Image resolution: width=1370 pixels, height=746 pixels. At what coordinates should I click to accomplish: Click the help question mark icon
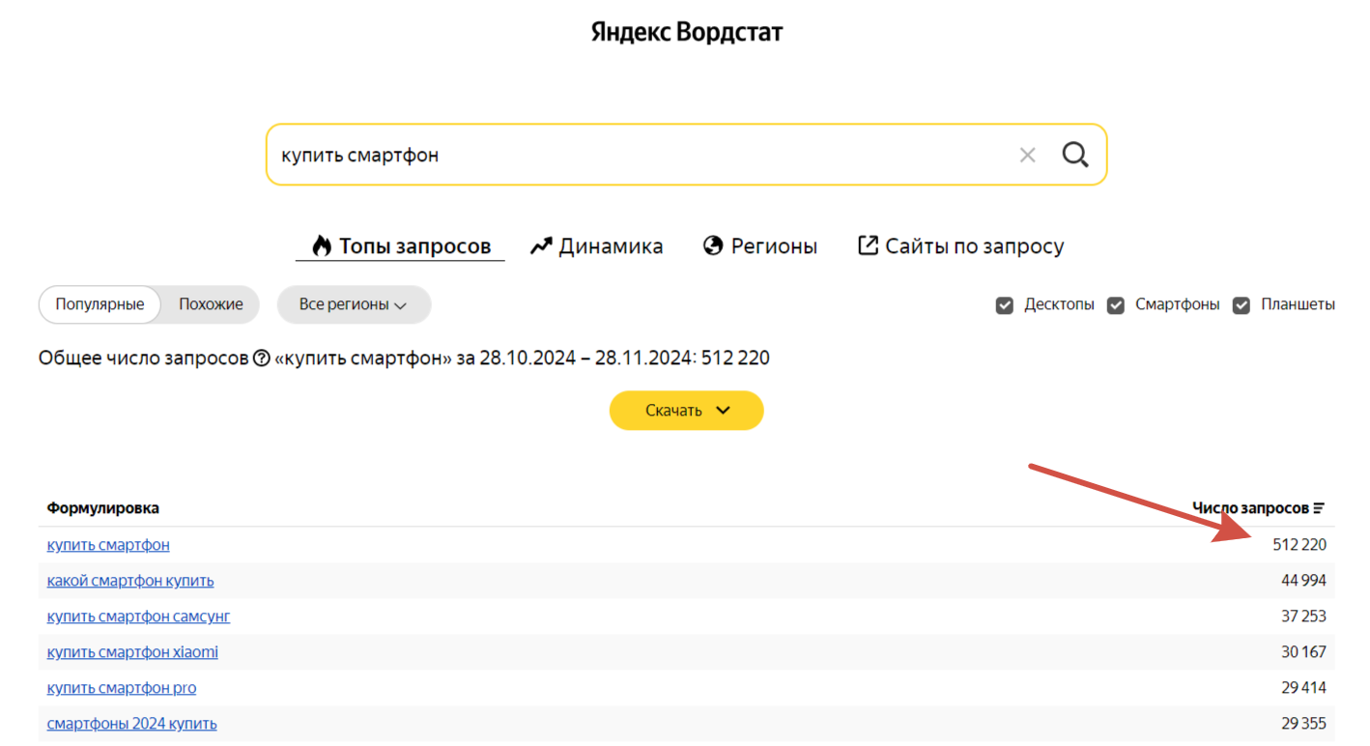(x=261, y=359)
